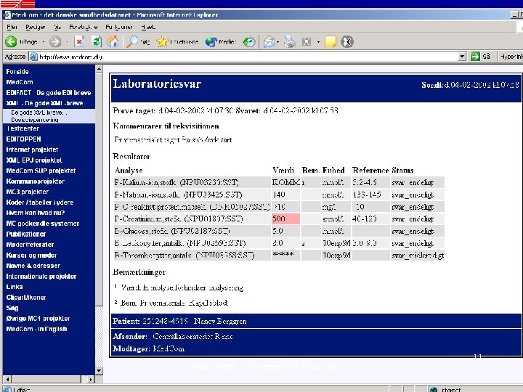This screenshot has height=392, width=523.
Task: Open the Publikationer sidebar link
Action: tap(26, 234)
